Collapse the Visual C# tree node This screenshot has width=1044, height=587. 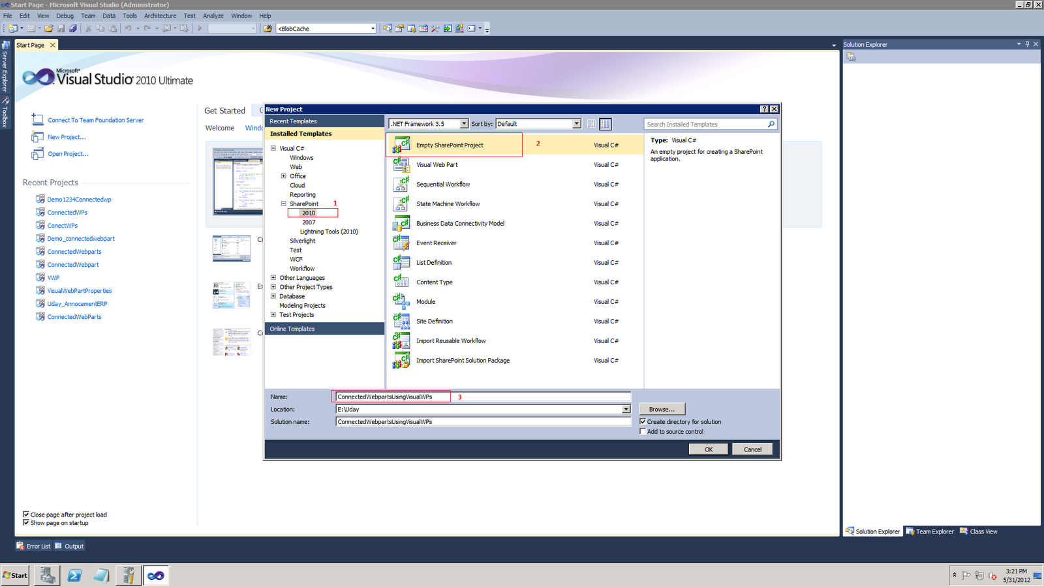tap(273, 148)
